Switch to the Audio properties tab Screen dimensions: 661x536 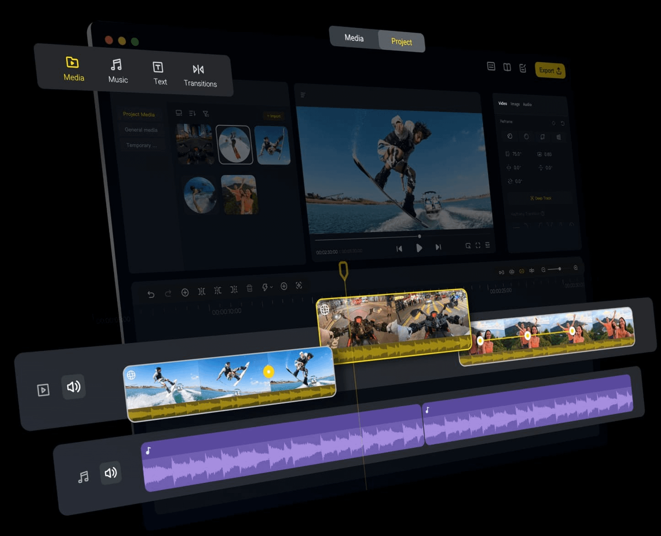click(527, 104)
